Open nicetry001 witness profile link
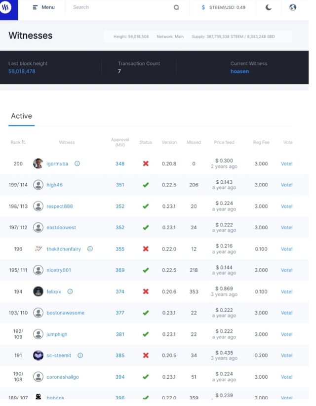This screenshot has height=406, width=316. pos(58,270)
